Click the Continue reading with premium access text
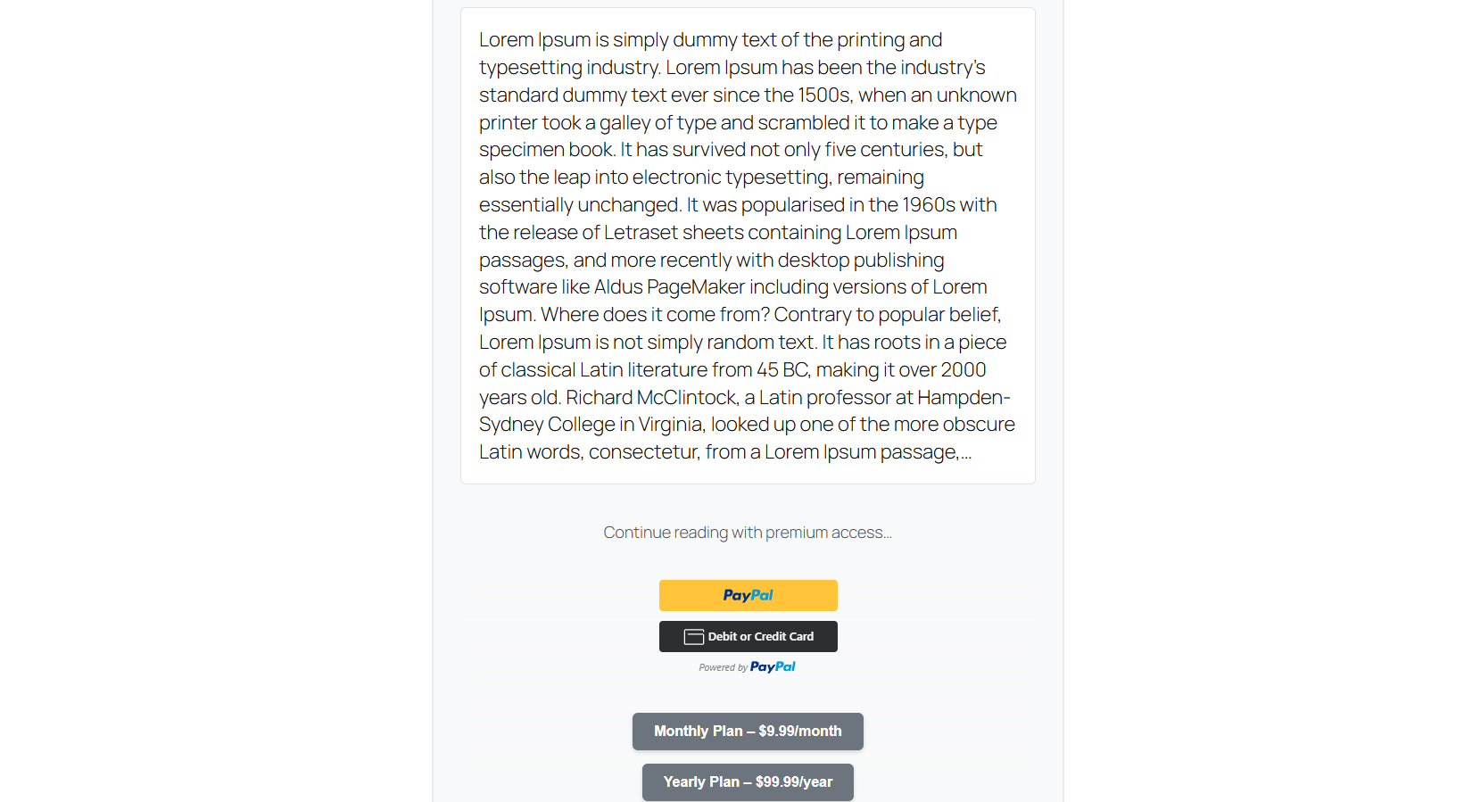1464x802 pixels. click(x=748, y=533)
